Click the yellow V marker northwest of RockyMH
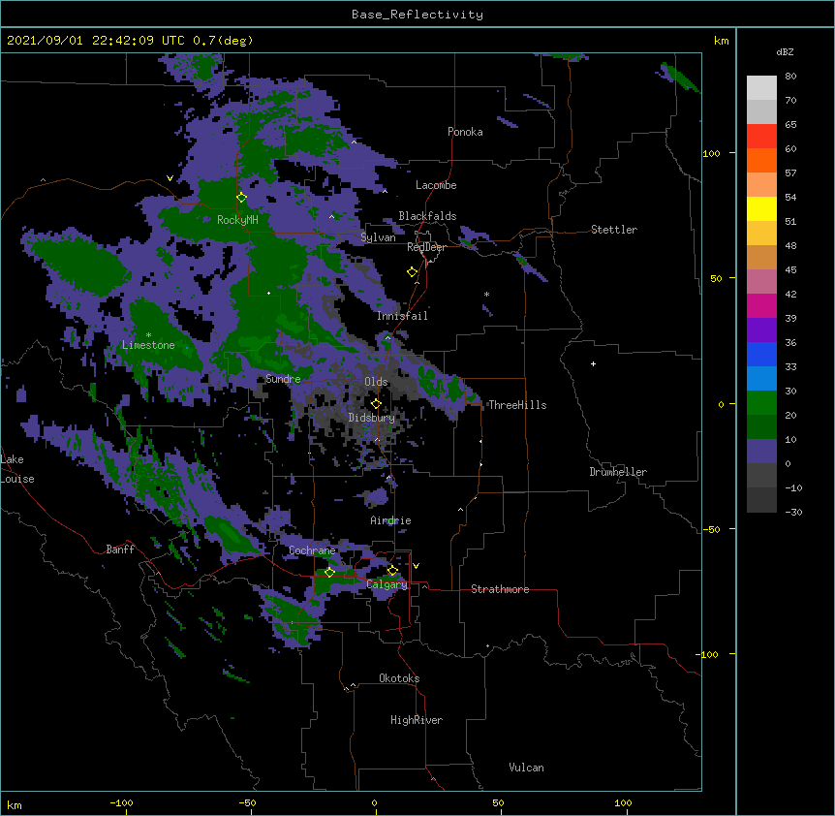This screenshot has width=835, height=816. (170, 178)
